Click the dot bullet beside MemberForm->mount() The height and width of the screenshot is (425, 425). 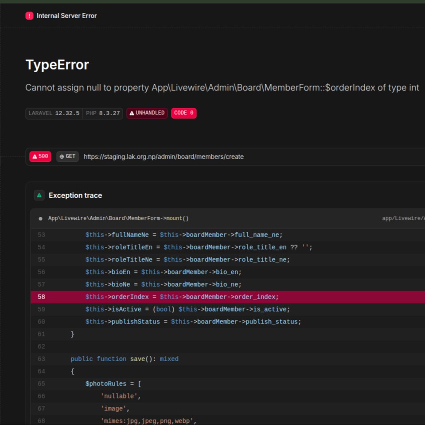40,218
